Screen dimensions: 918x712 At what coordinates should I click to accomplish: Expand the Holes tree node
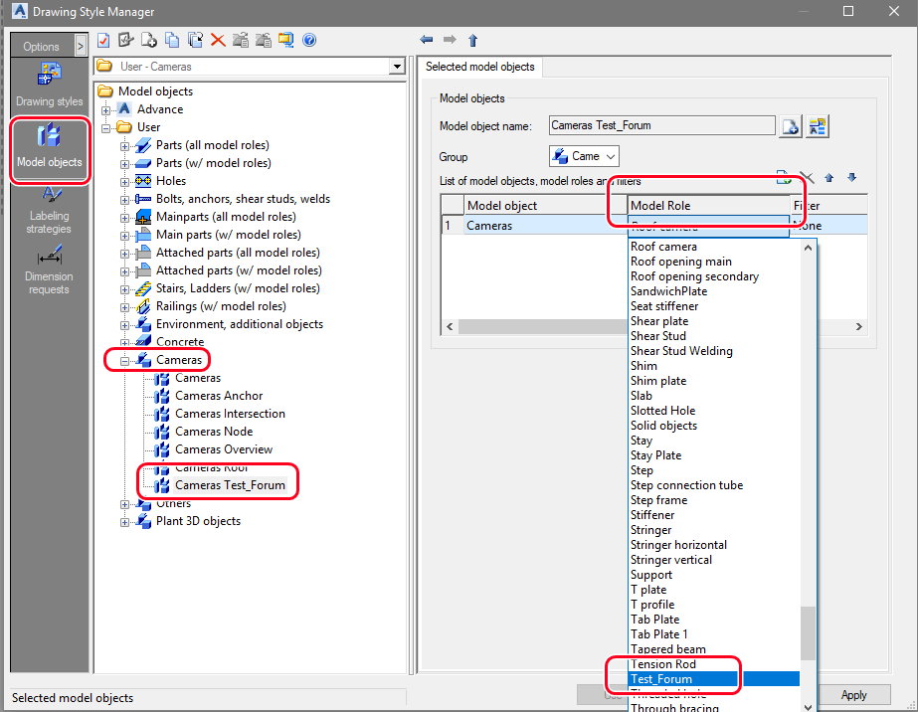[124, 182]
